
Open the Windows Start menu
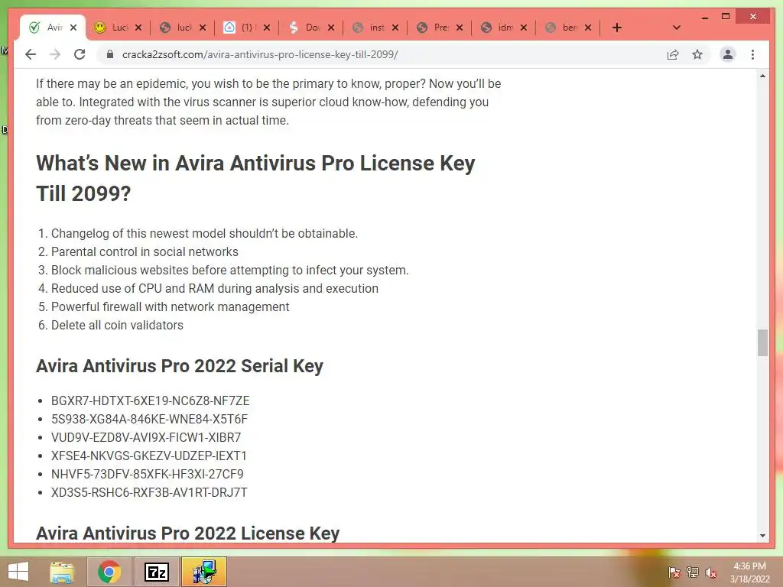coord(18,572)
